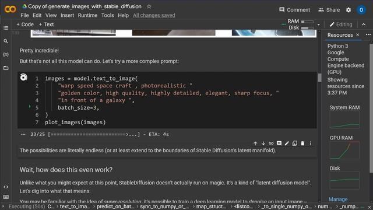Open the files folder icon in sidebar
The image size is (373, 210).
6,68
